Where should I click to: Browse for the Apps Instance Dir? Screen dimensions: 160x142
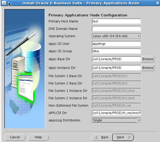pos(148,68)
